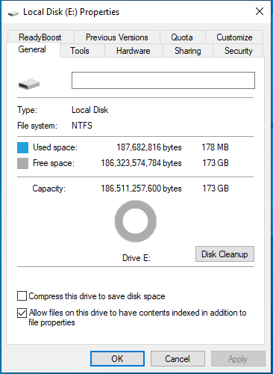Image resolution: width=273 pixels, height=374 pixels.
Task: Confirm with the OK button
Action: tap(117, 359)
